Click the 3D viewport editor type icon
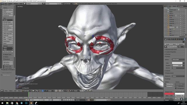Viewport: 187px width, 105px height. click(2, 91)
